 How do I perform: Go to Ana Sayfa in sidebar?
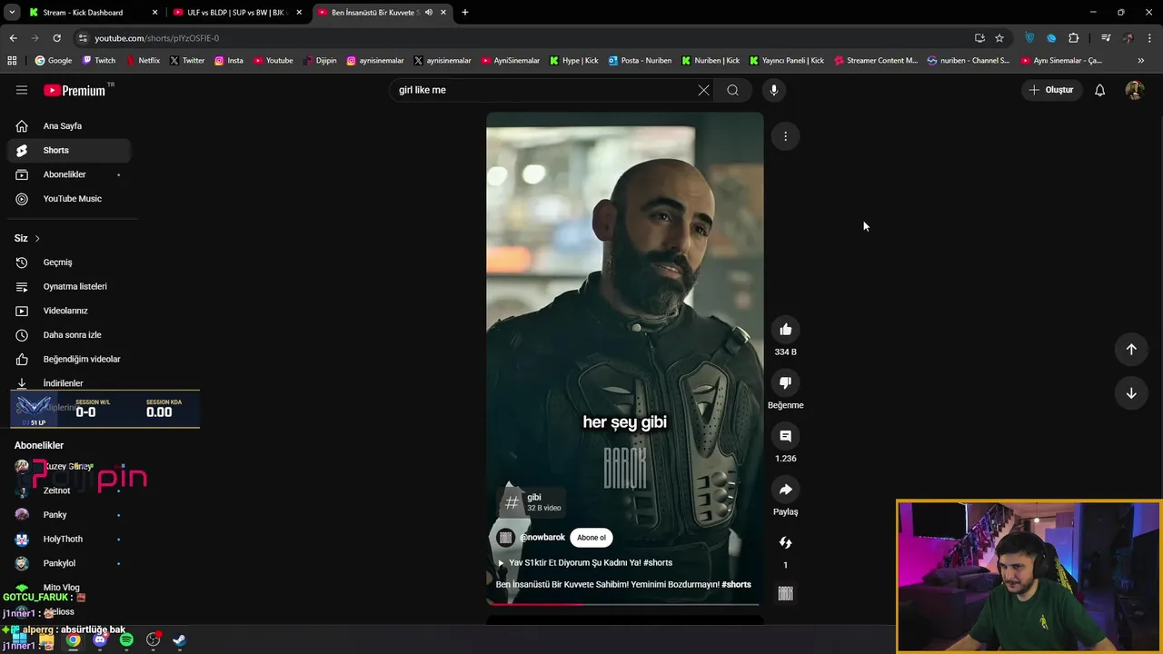69,126
